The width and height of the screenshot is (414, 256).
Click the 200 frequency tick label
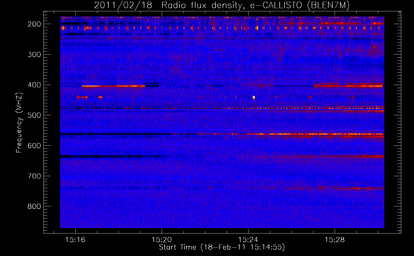point(34,24)
